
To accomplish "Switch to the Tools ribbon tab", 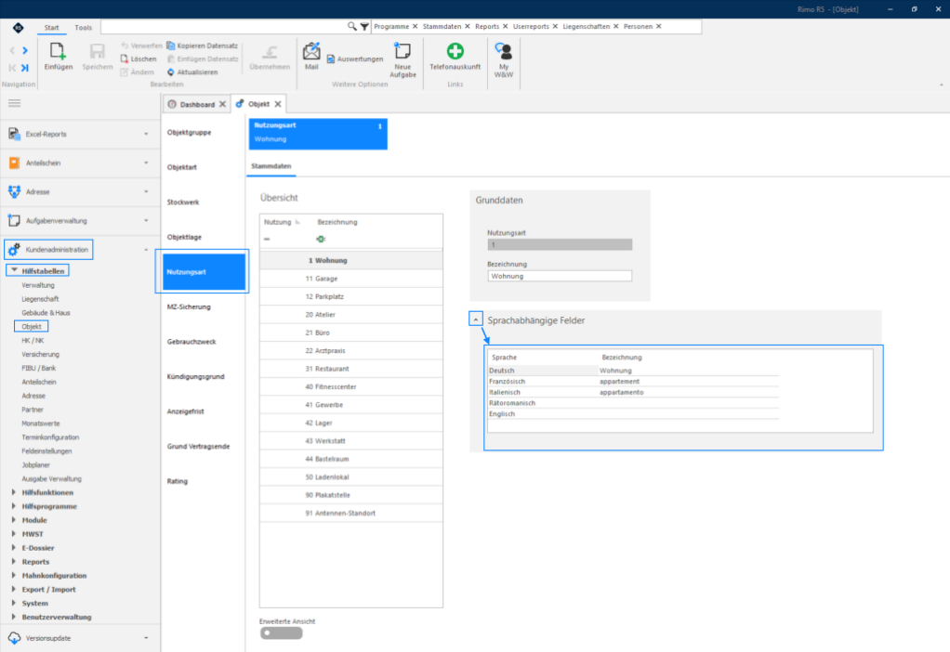I will tap(83, 27).
